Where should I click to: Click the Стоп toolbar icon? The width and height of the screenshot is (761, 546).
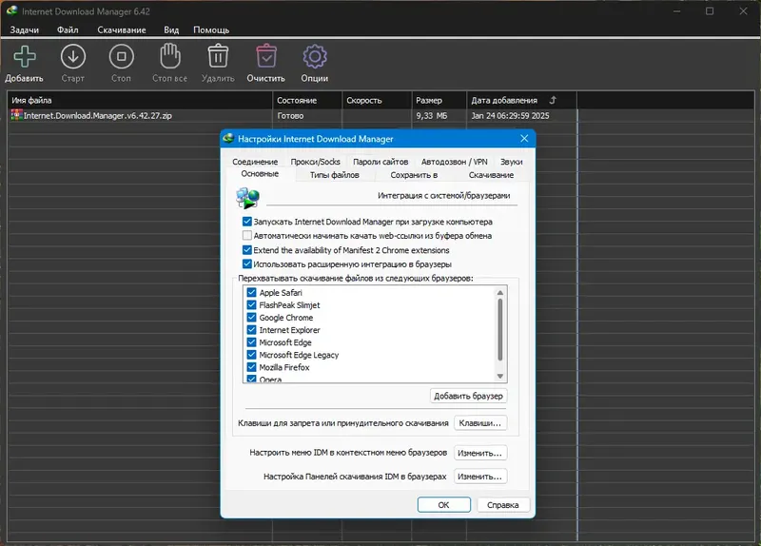(x=122, y=57)
